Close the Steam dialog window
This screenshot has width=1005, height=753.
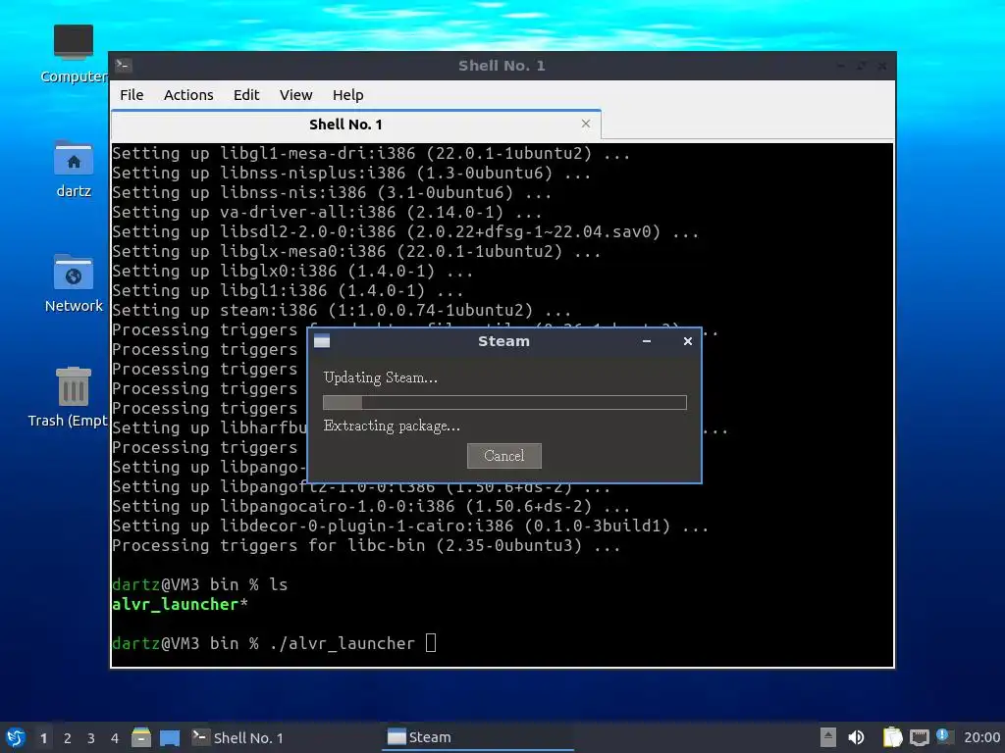688,341
